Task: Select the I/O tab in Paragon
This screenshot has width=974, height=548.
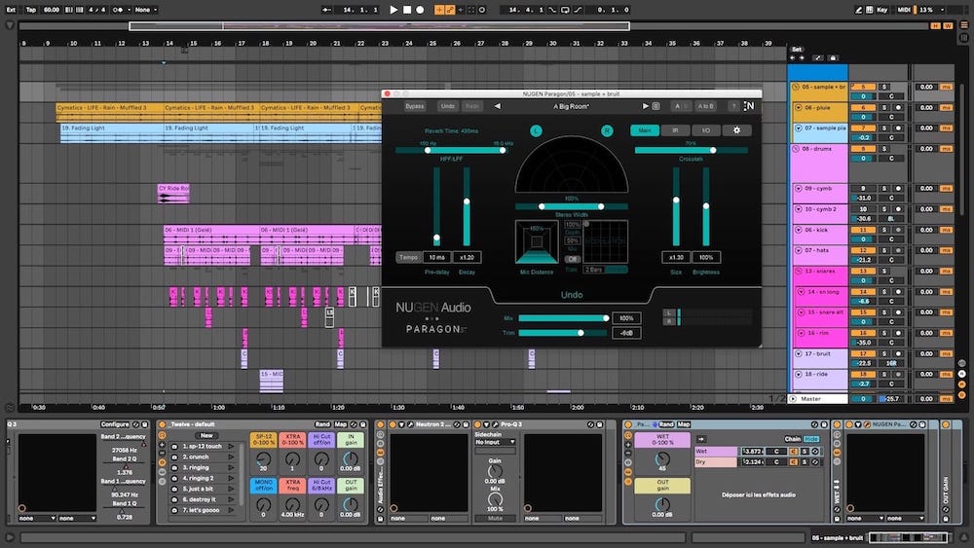Action: click(x=705, y=130)
